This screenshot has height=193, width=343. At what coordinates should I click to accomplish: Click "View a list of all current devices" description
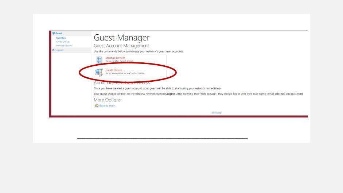pyautogui.click(x=120, y=61)
